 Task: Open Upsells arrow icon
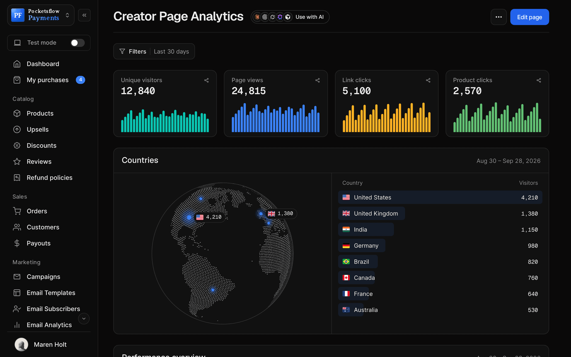click(x=17, y=129)
